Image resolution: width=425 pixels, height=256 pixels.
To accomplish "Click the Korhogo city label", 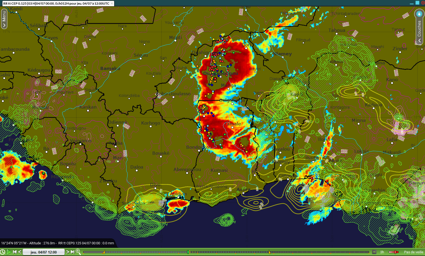I will click(x=151, y=123).
